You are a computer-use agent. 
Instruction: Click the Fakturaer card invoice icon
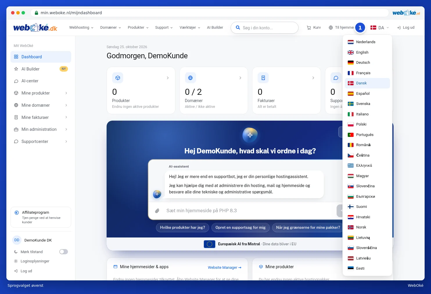tap(263, 78)
